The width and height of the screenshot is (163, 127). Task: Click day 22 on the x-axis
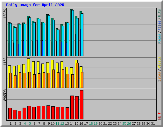[x=110, y=124]
